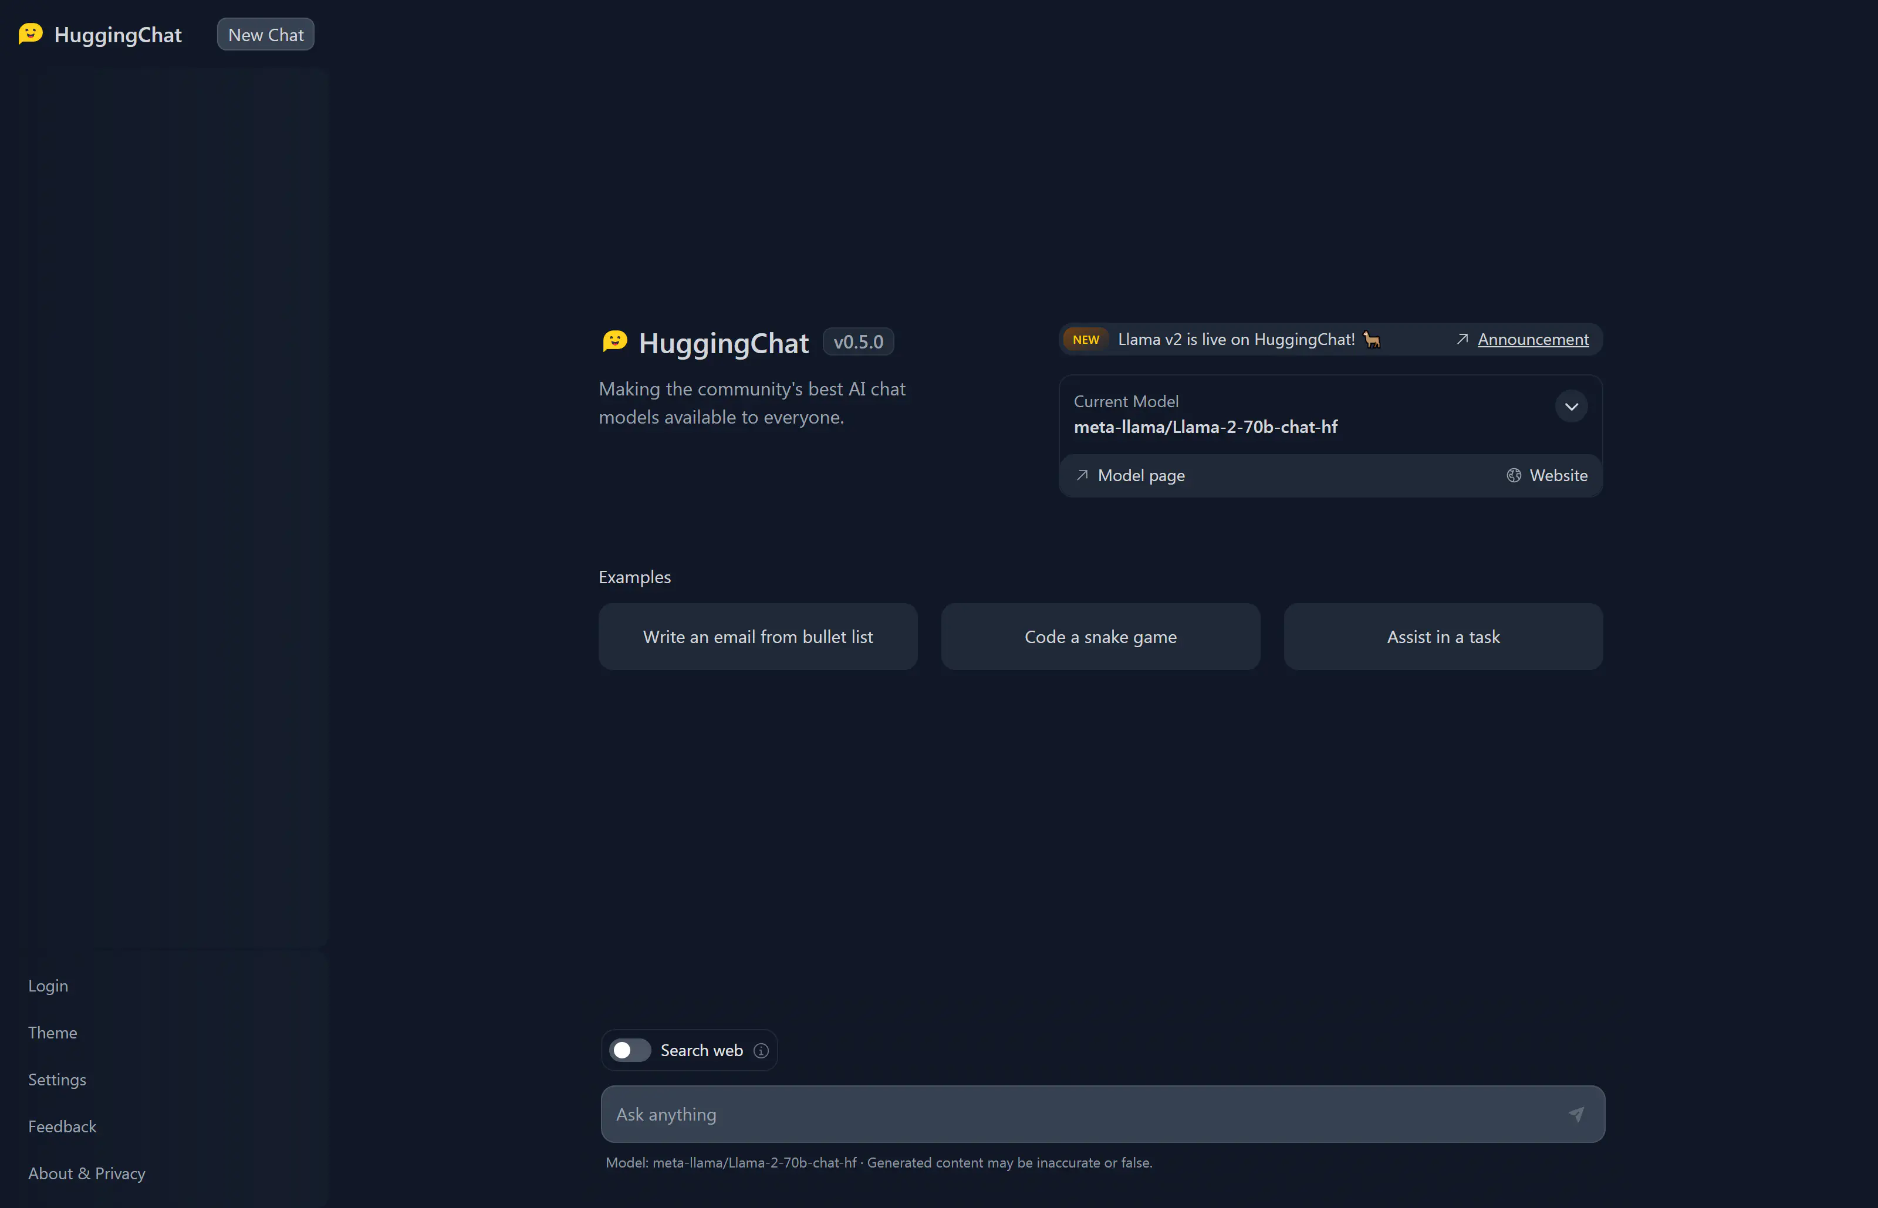Open the Model page link
Image resolution: width=1878 pixels, height=1208 pixels.
tap(1141, 475)
